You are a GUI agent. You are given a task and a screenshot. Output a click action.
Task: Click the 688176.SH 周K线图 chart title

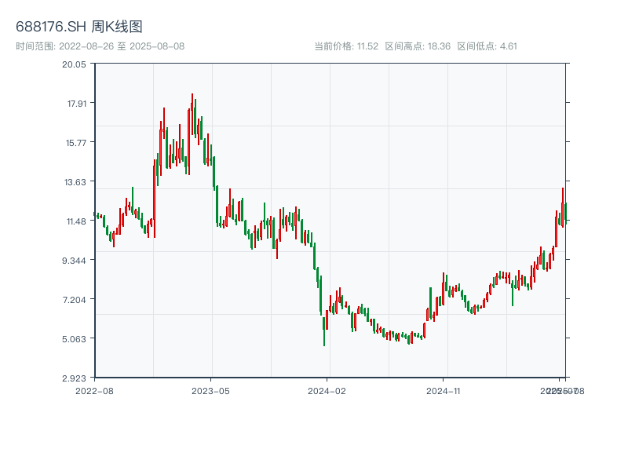tap(79, 27)
